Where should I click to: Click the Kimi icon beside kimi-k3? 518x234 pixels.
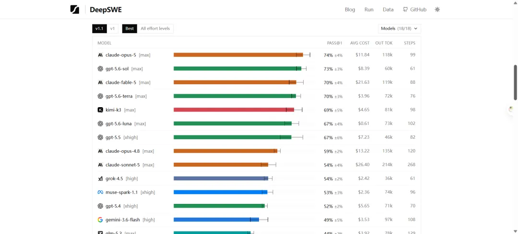pos(100,110)
